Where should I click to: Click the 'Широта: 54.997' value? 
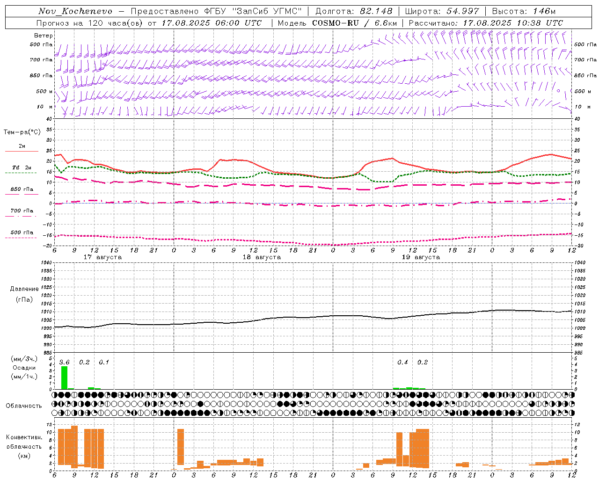442,11
